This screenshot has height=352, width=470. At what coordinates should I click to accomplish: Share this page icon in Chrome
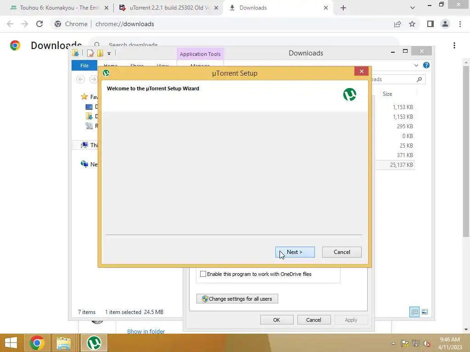tap(397, 24)
